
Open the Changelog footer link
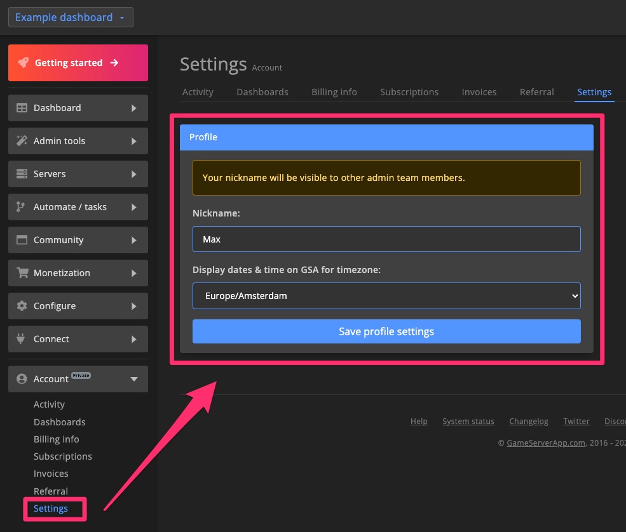(528, 422)
